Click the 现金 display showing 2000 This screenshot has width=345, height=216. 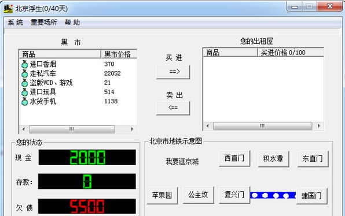pyautogui.click(x=87, y=158)
